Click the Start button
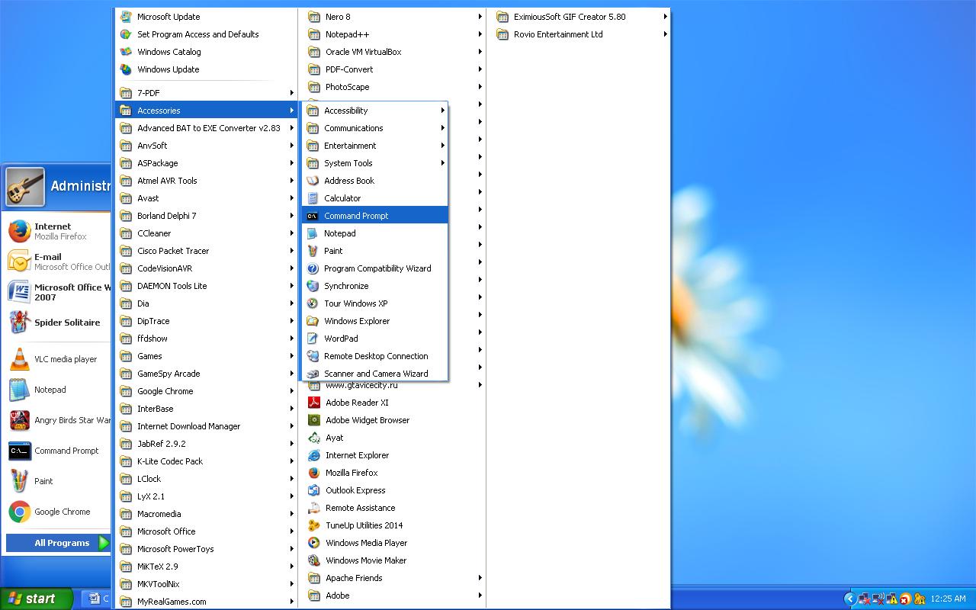The width and height of the screenshot is (976, 610). click(36, 599)
